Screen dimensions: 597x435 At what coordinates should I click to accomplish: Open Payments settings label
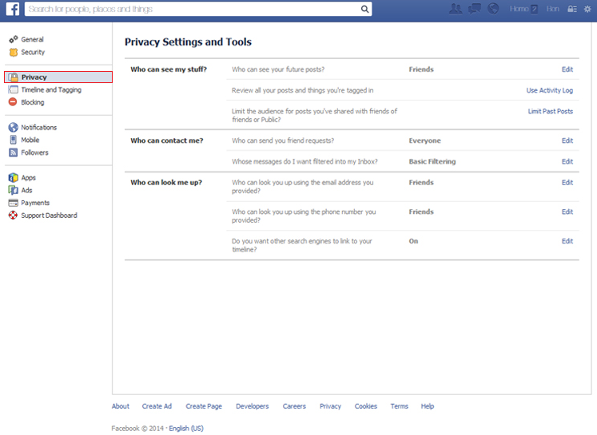(x=35, y=203)
